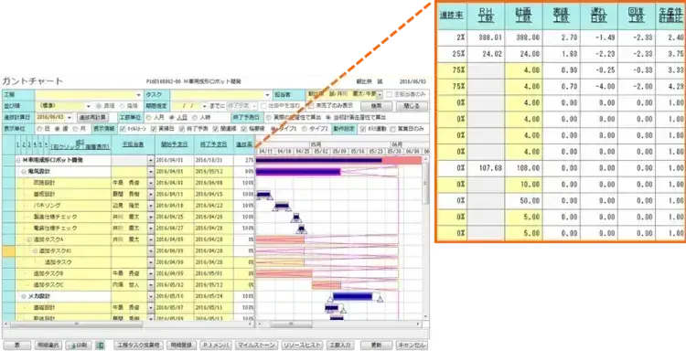Click the 工程タスク成果物 button
The width and height of the screenshot is (686, 351).
click(139, 345)
